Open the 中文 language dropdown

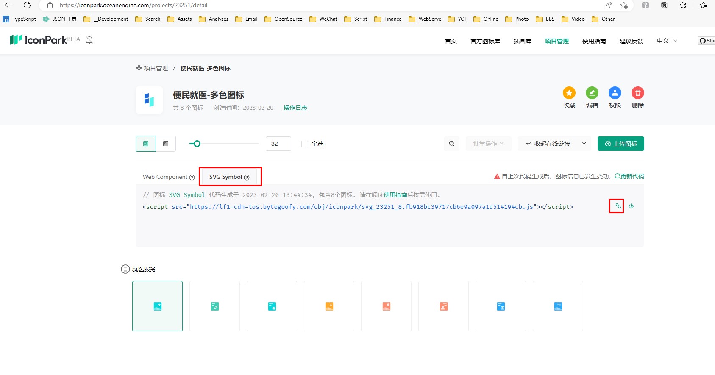(667, 41)
